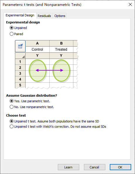This screenshot has height=174, width=135.
Task: Click the Learn button
Action: 68,167
